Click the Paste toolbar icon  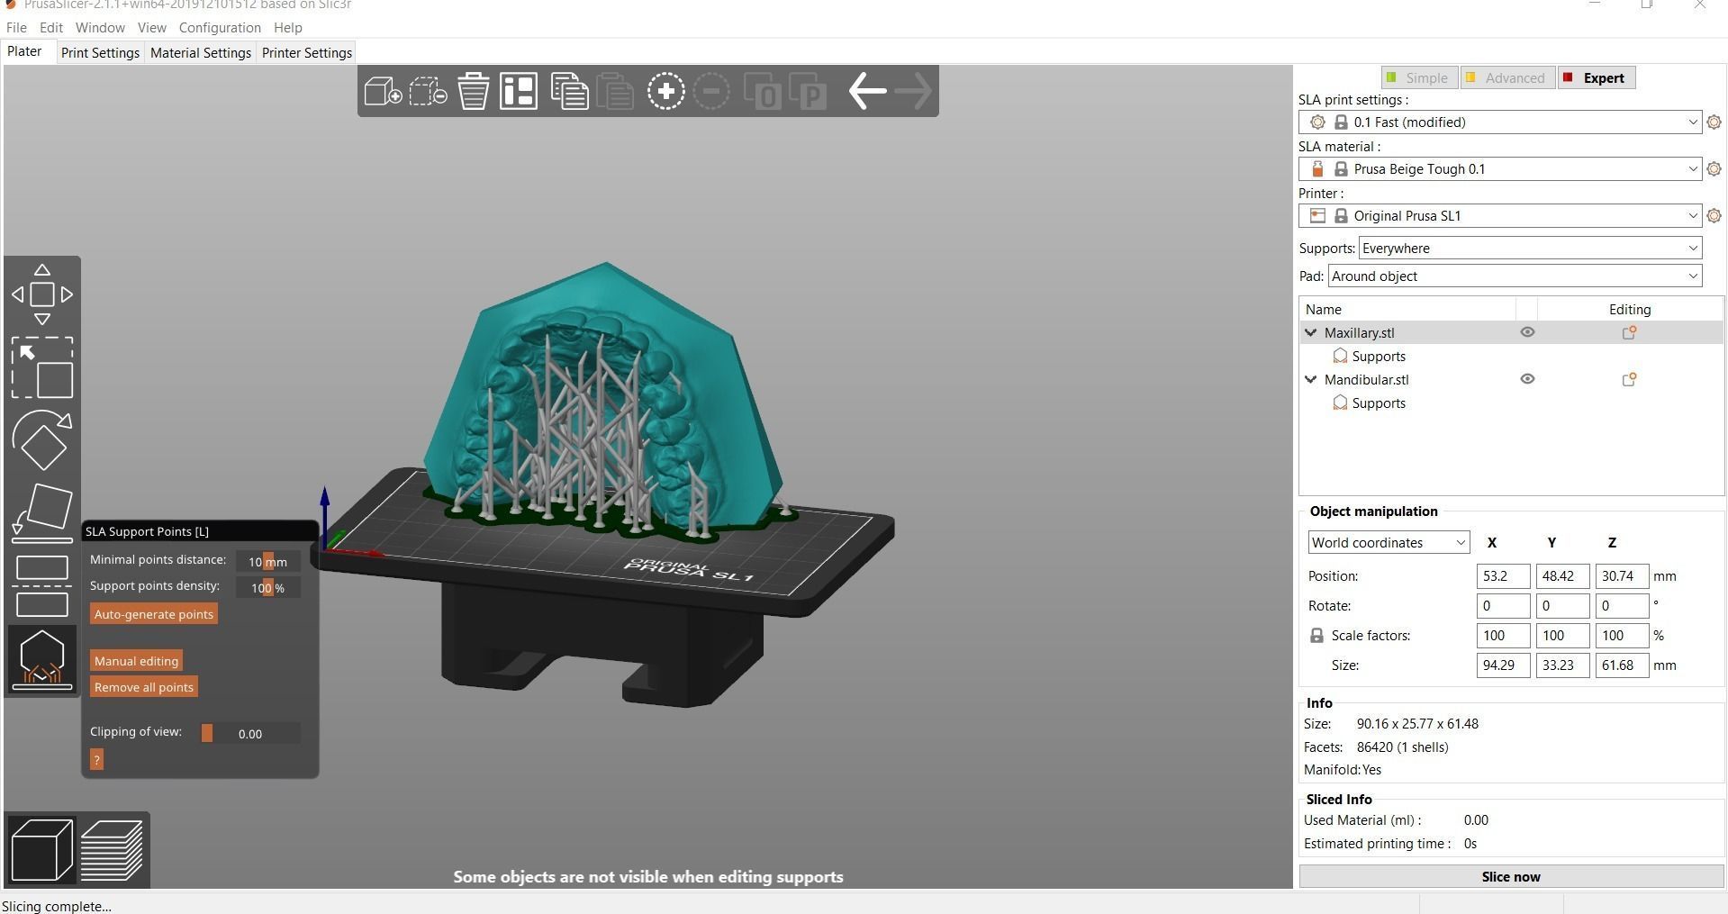coord(616,91)
